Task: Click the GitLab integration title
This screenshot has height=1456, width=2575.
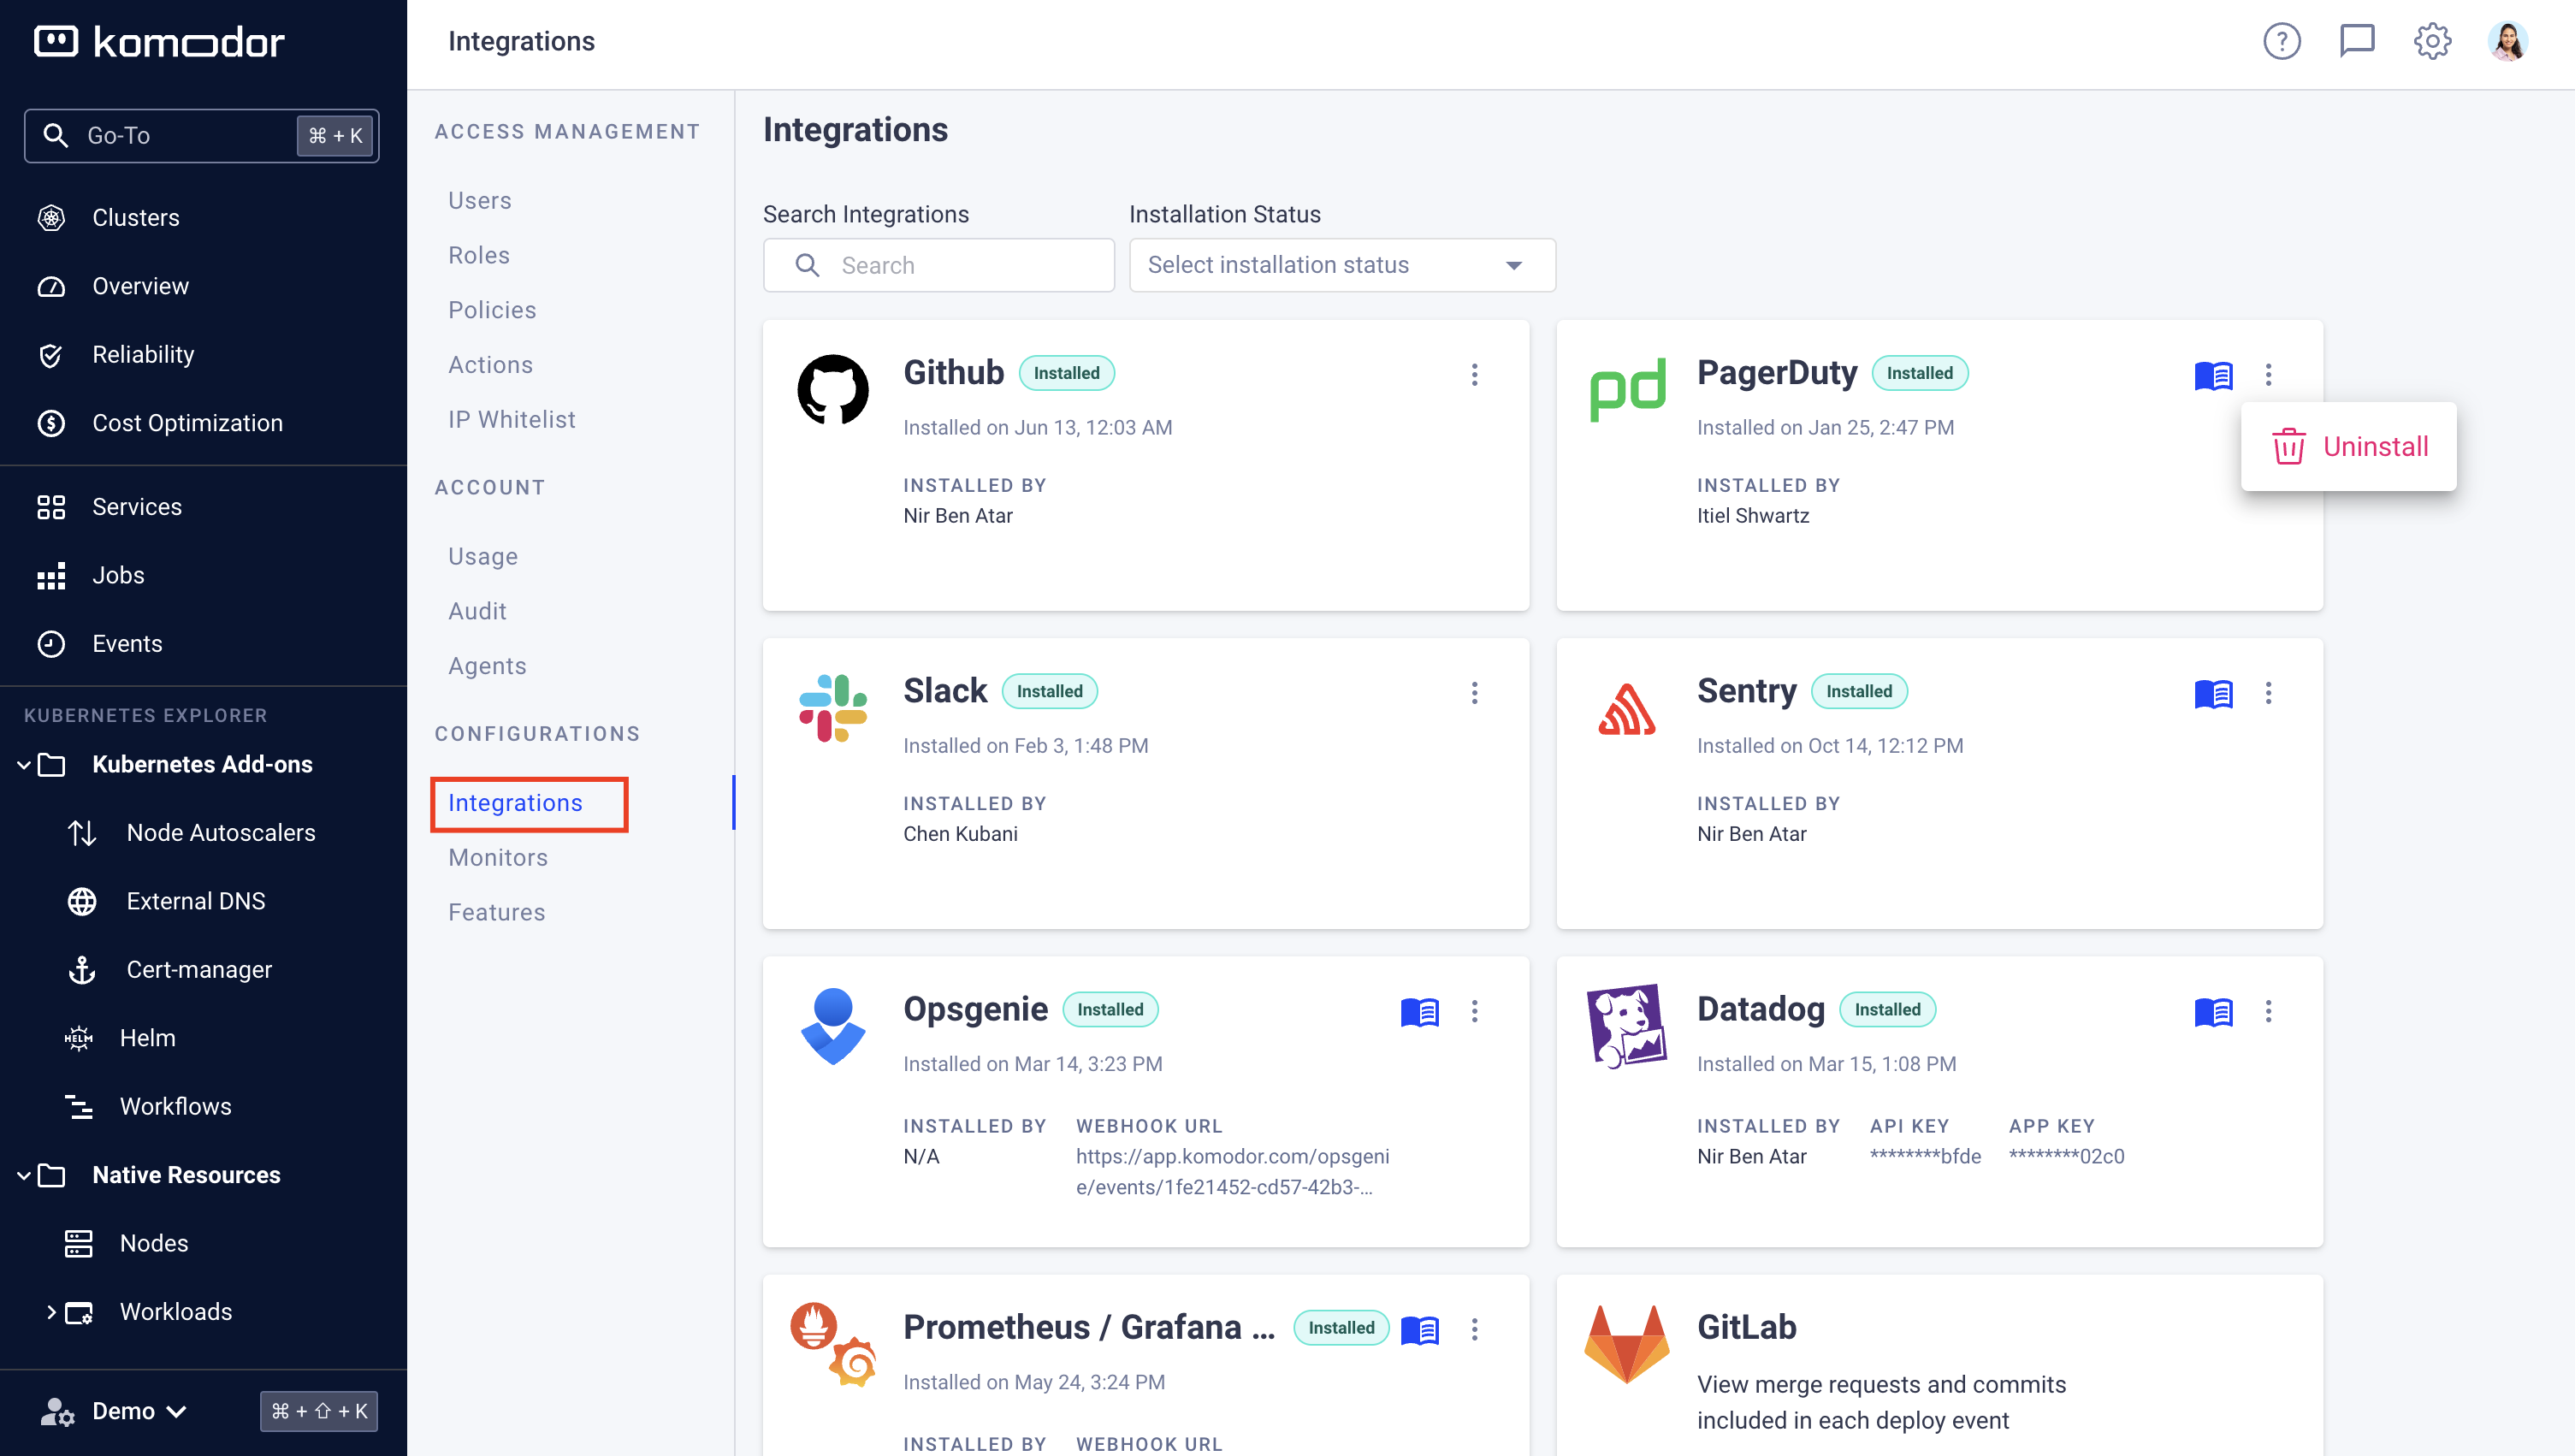Action: coord(1746,1328)
